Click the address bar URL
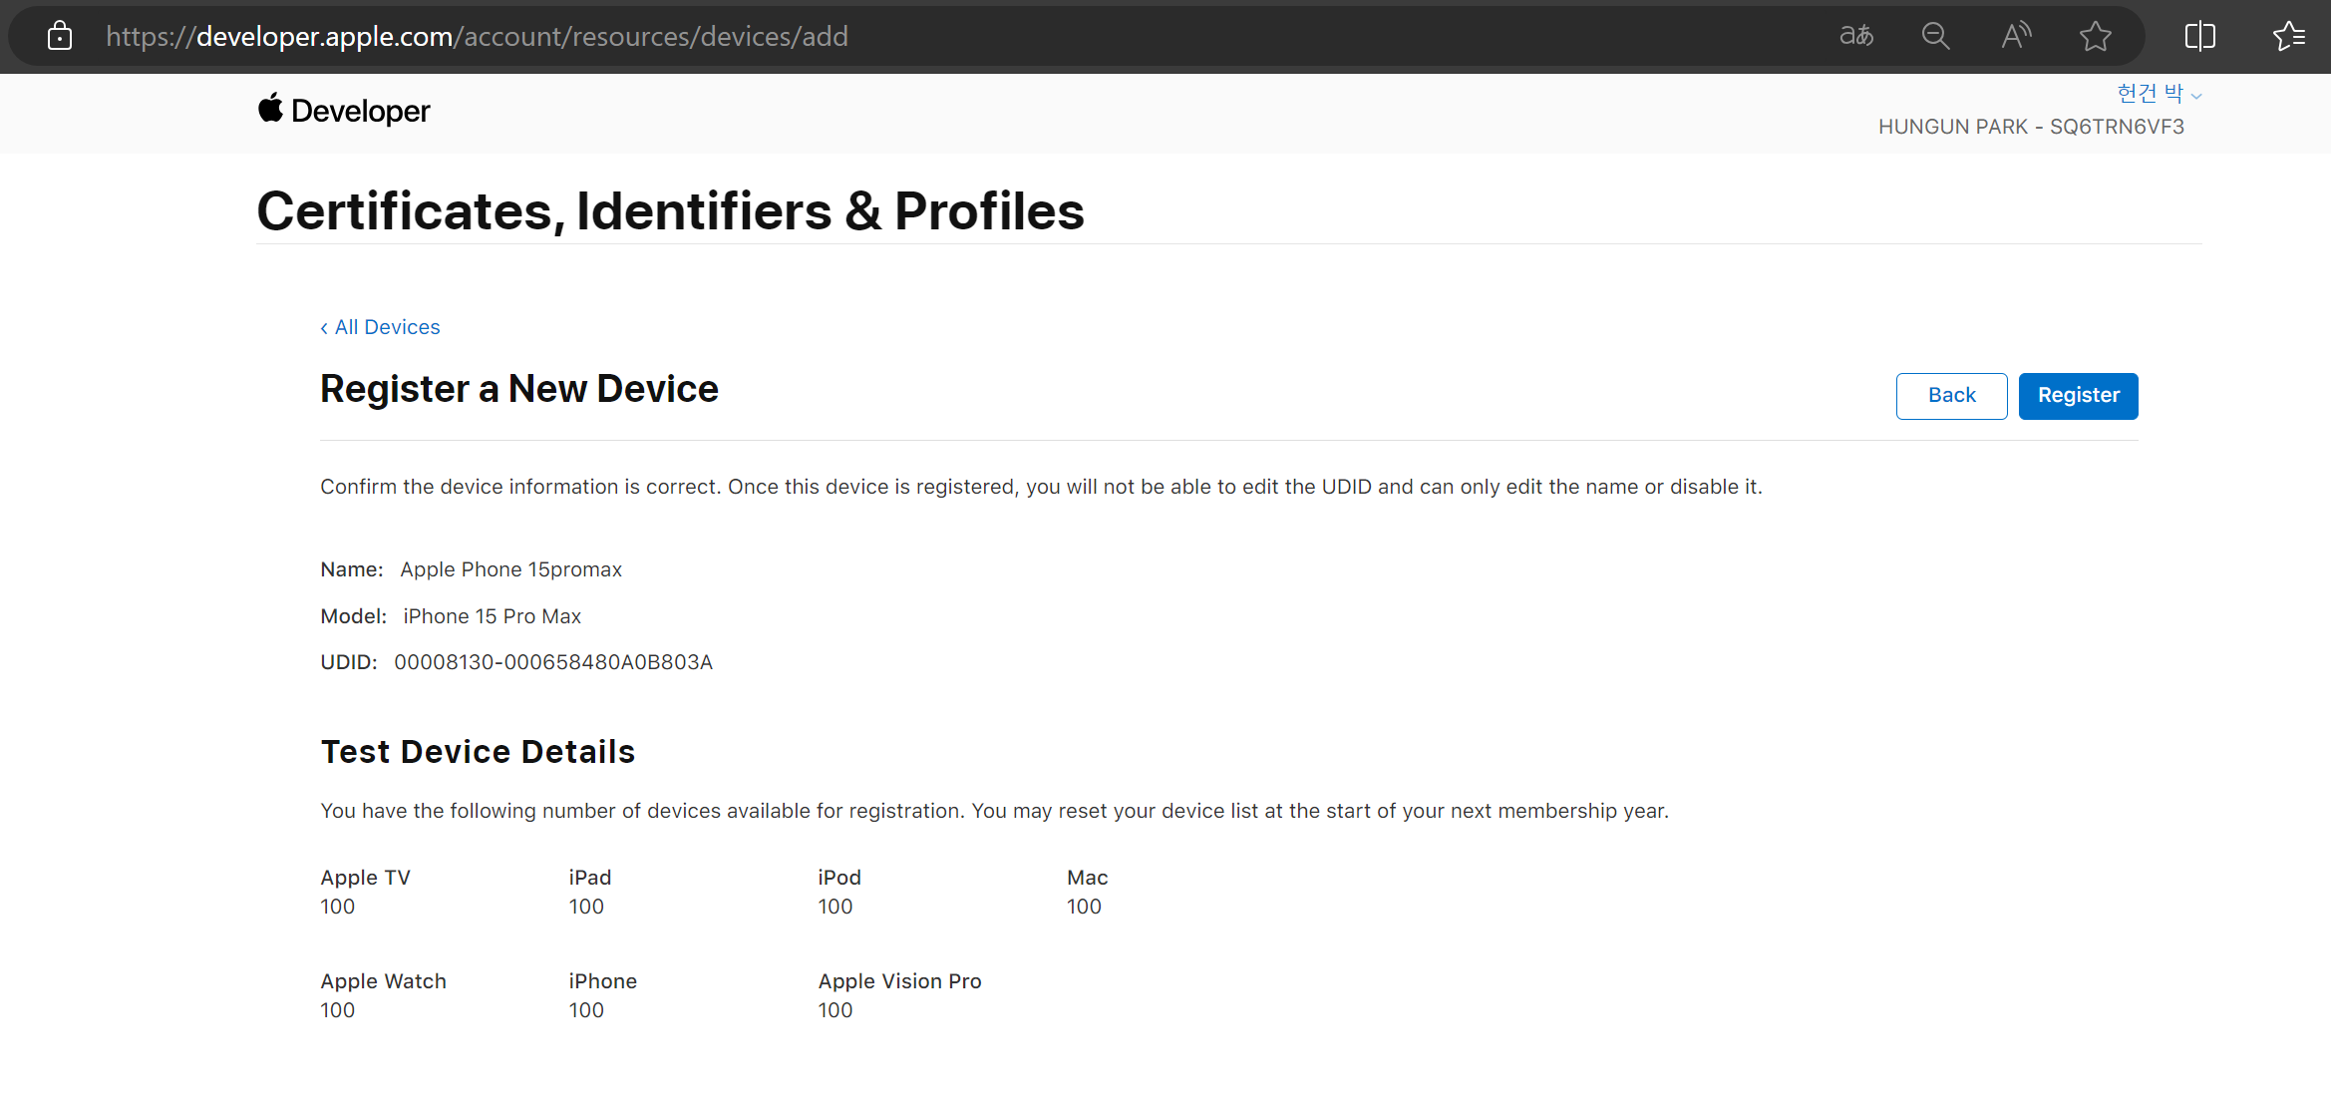The width and height of the screenshot is (2331, 1111). pyautogui.click(x=477, y=36)
